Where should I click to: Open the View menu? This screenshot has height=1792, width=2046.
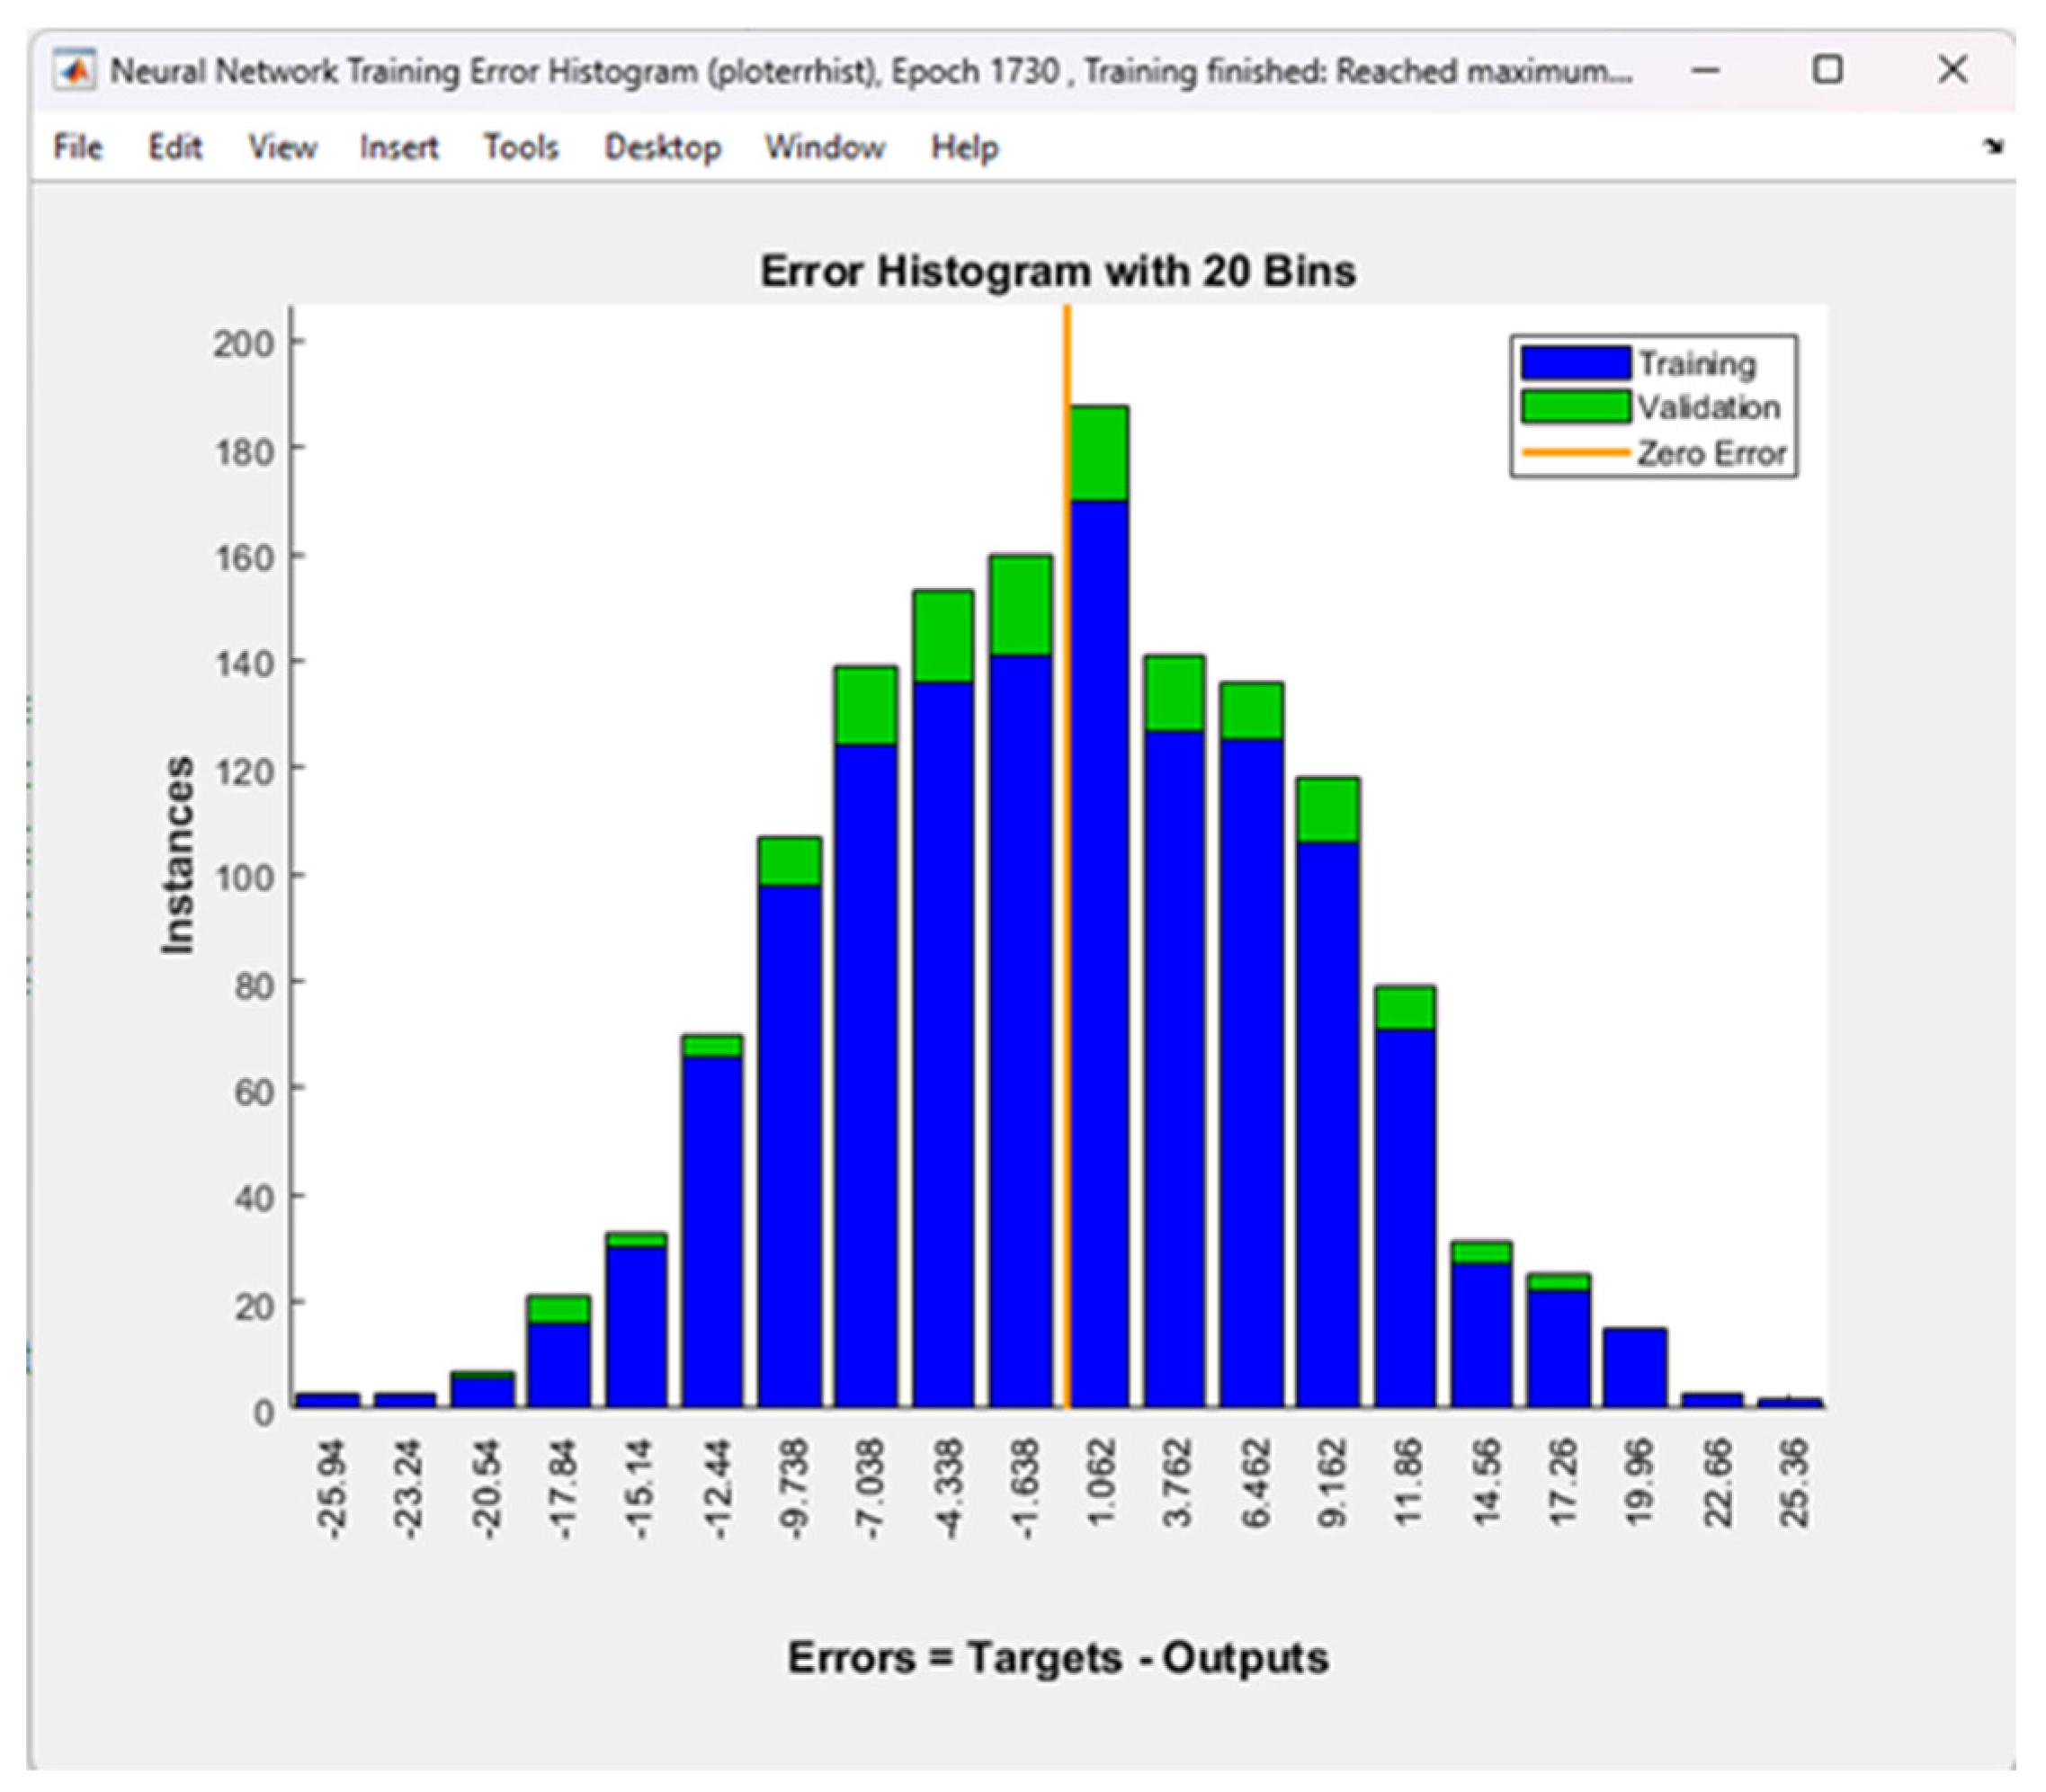coord(282,147)
